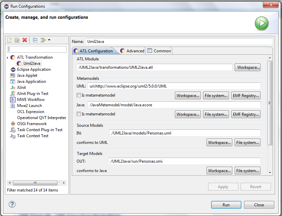Click Workspace button for ATL Module
The width and height of the screenshot is (282, 216).
click(x=247, y=67)
